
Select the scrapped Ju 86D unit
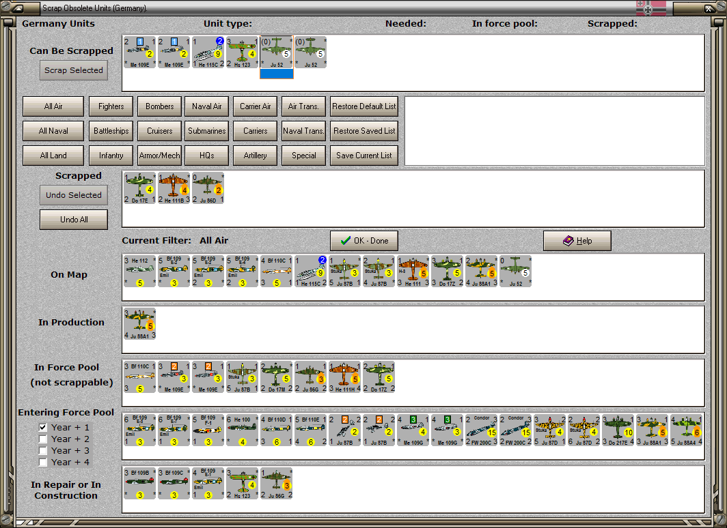tap(208, 188)
